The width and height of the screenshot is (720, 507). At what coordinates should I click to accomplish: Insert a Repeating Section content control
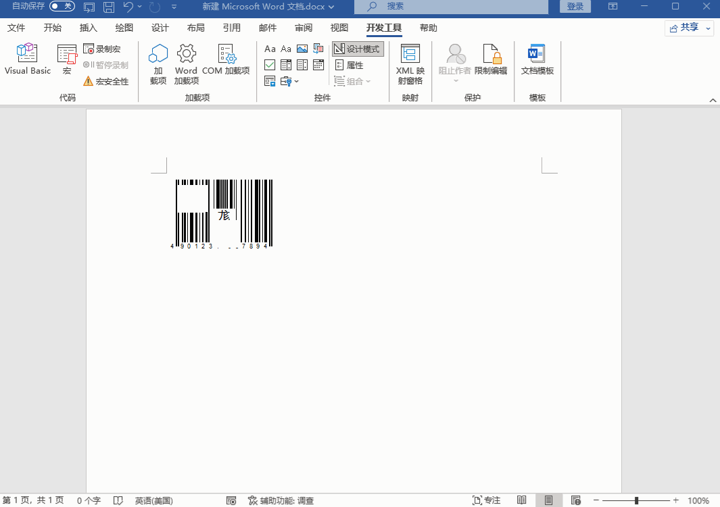(x=270, y=81)
